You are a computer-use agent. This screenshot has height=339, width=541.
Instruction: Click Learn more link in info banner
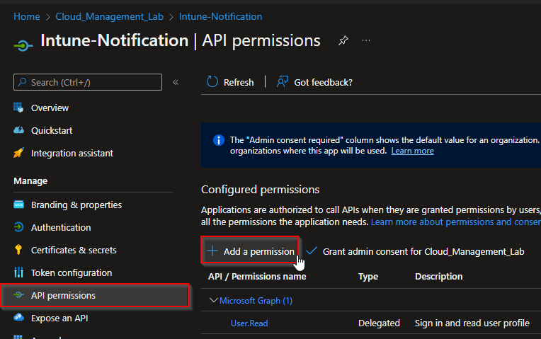pos(412,151)
